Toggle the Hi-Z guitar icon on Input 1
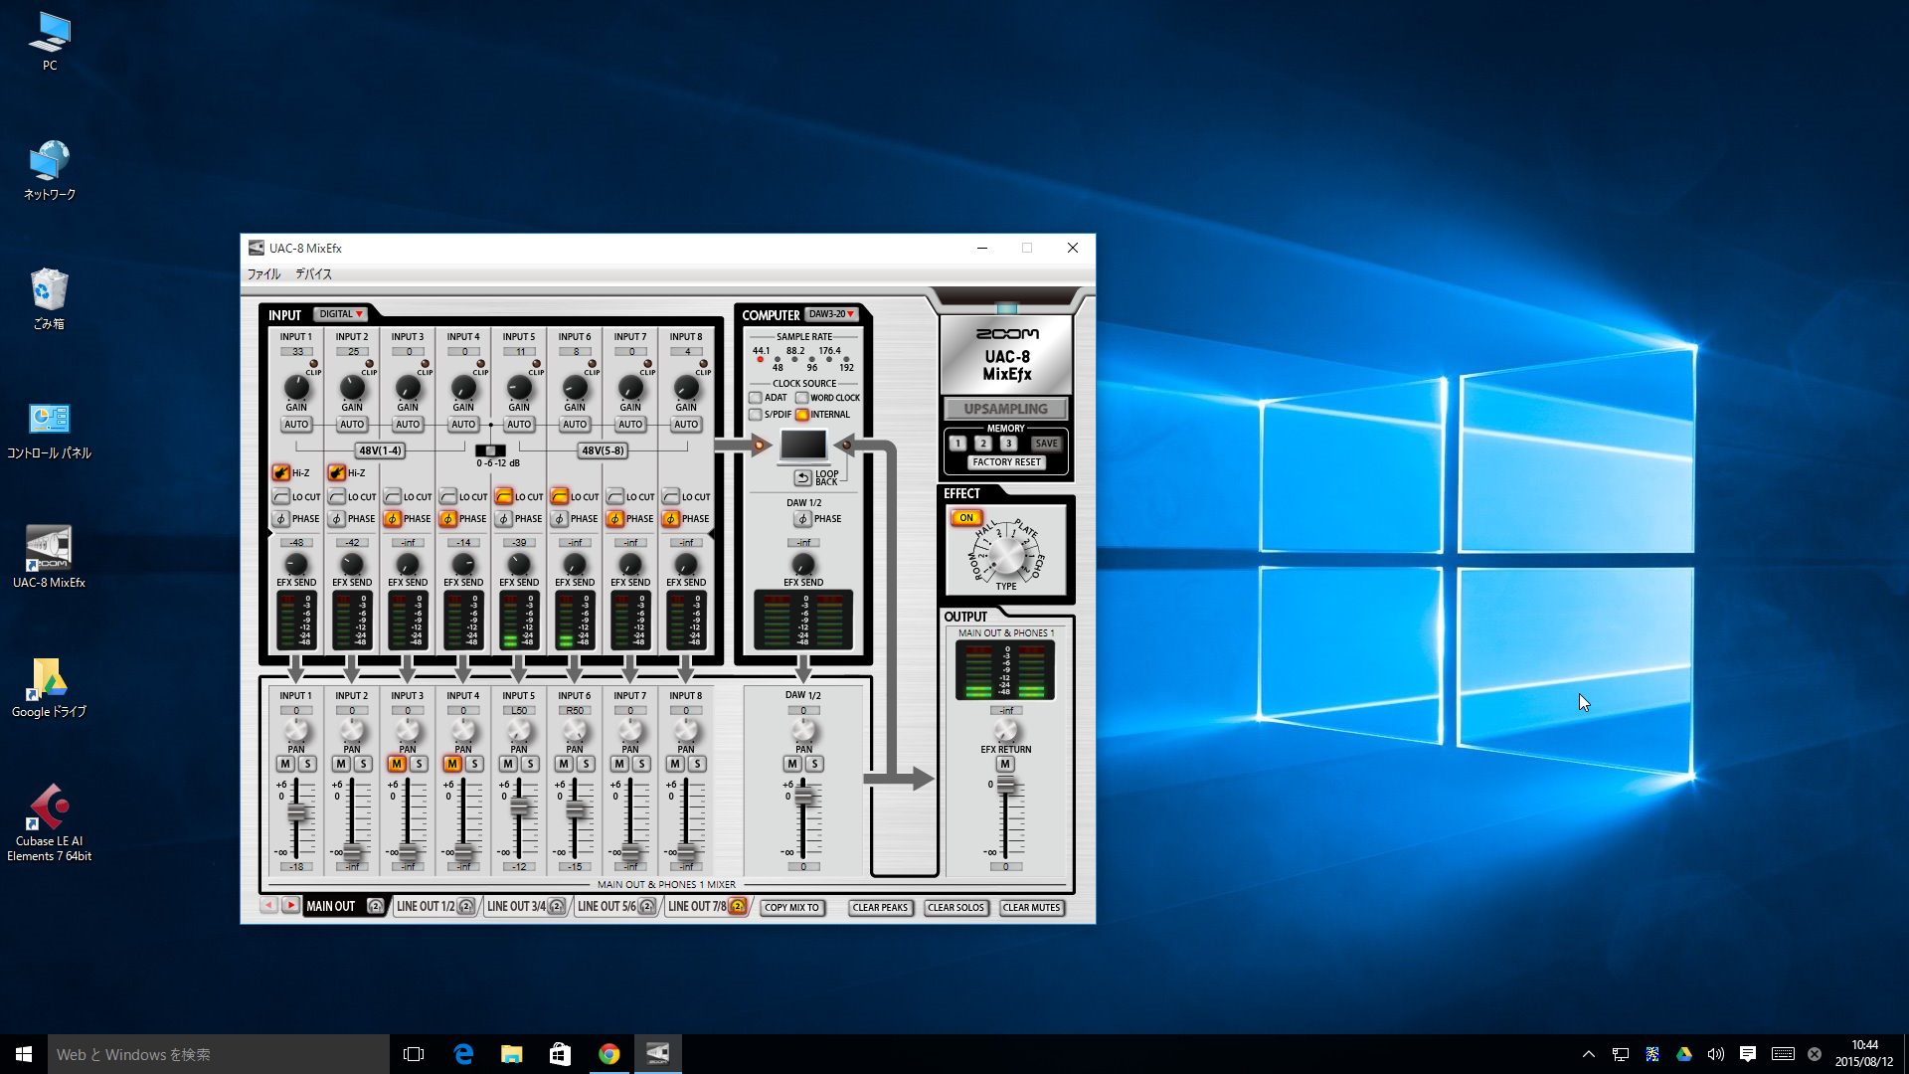The image size is (1909, 1074). click(280, 473)
